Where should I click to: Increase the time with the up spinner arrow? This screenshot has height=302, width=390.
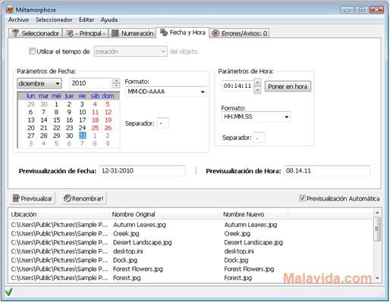pos(257,83)
